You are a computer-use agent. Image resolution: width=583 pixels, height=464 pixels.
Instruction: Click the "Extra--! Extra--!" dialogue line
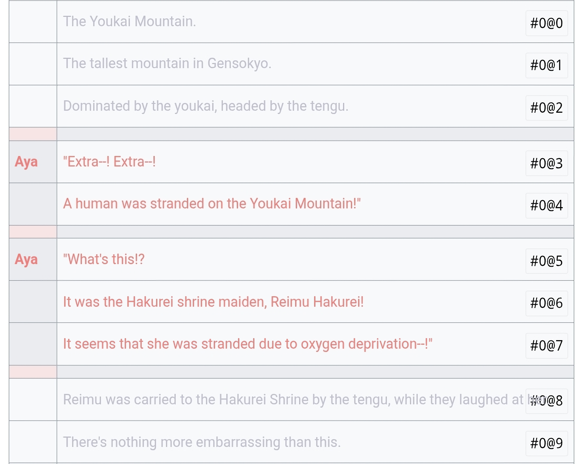[109, 162]
